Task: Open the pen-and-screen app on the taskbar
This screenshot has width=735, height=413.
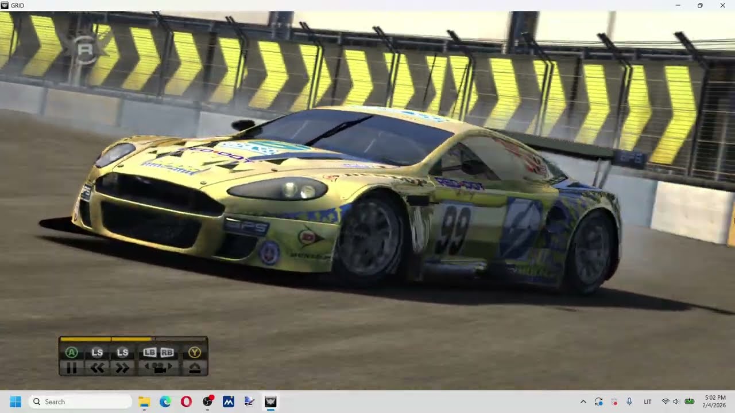Action: point(249,402)
